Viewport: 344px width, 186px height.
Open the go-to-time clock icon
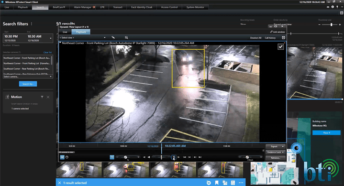click(67, 157)
